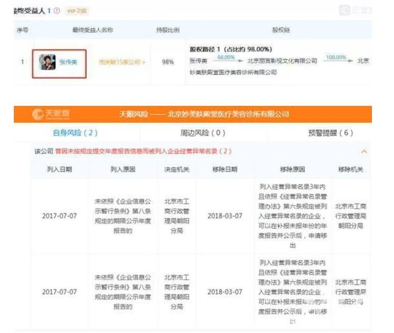
Task: Switch to the 周边风险 (0) tab
Action: [202, 133]
